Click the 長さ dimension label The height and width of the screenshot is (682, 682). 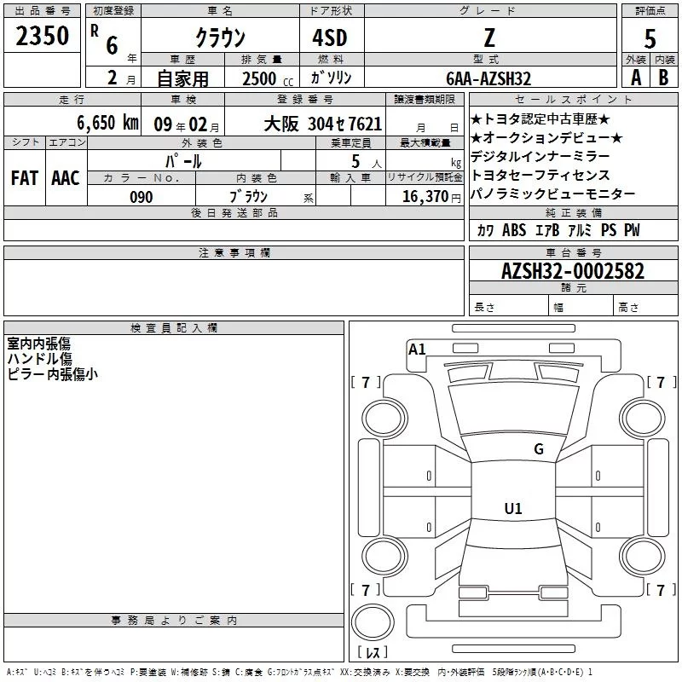(x=484, y=308)
